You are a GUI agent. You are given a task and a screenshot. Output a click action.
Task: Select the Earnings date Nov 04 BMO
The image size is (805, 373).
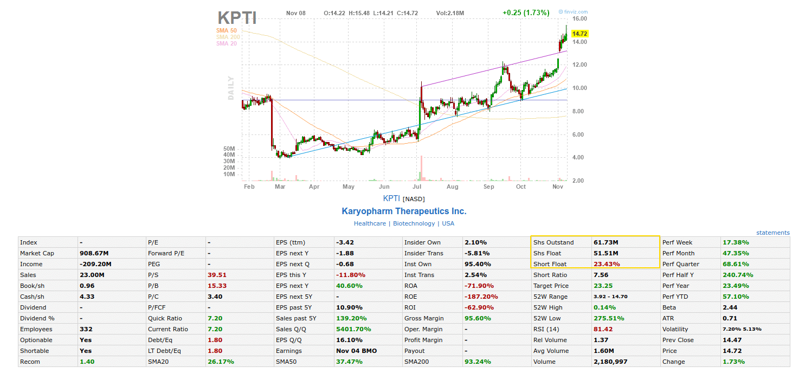click(x=356, y=351)
